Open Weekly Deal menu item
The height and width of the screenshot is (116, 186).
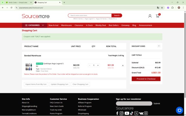[x=101, y=25]
